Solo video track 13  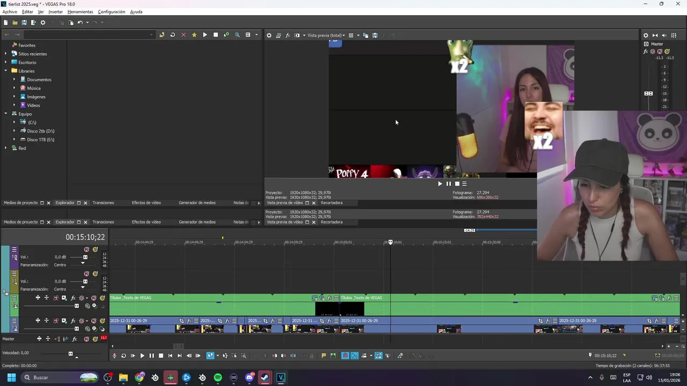(x=102, y=321)
